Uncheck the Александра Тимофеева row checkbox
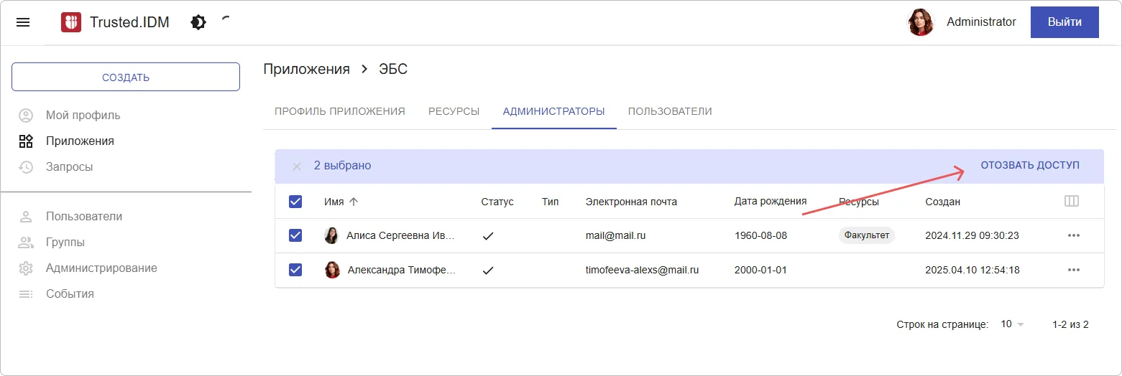The height and width of the screenshot is (376, 1122). [x=295, y=270]
